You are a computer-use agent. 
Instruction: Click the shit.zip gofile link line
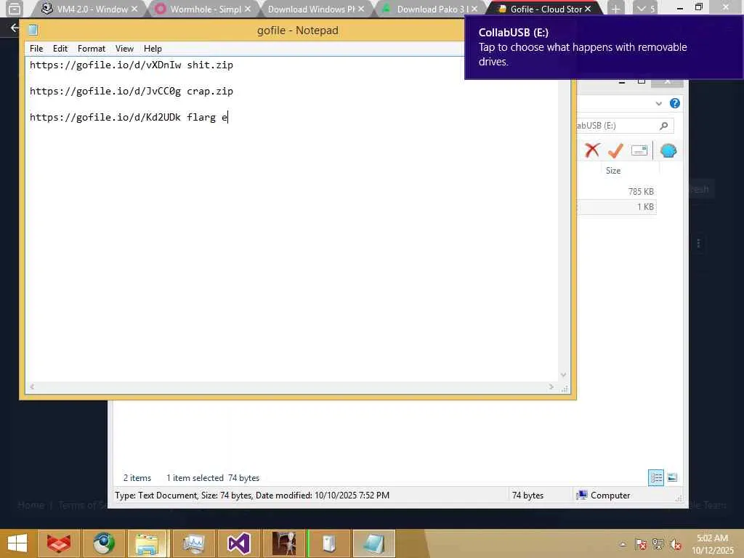pyautogui.click(x=132, y=65)
